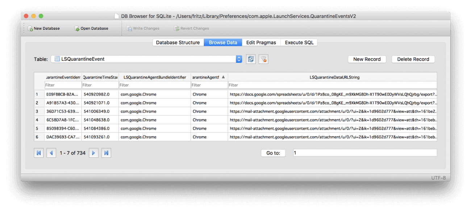Switch to the Database Structure tab
Viewport: 471px width, 211px height.
[x=178, y=42]
